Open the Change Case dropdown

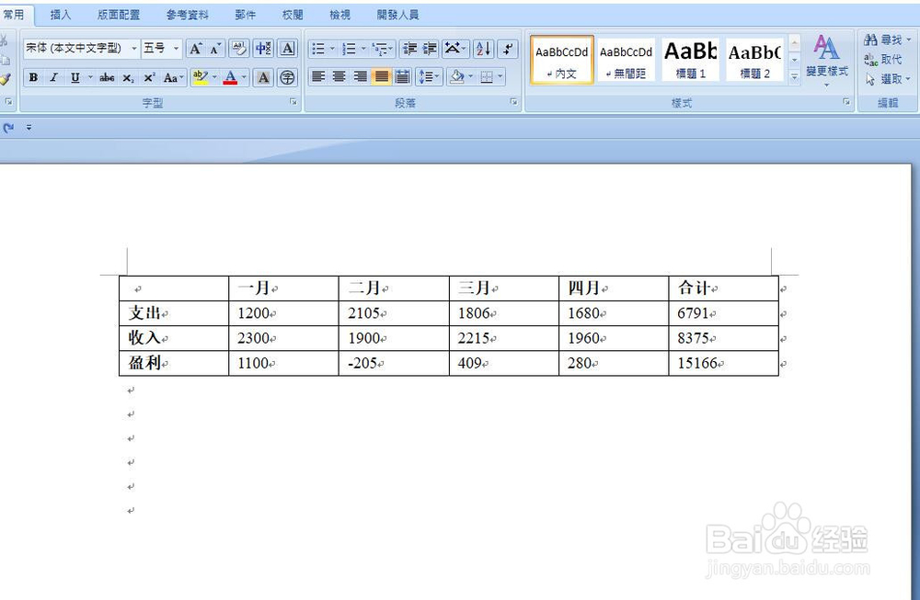174,77
